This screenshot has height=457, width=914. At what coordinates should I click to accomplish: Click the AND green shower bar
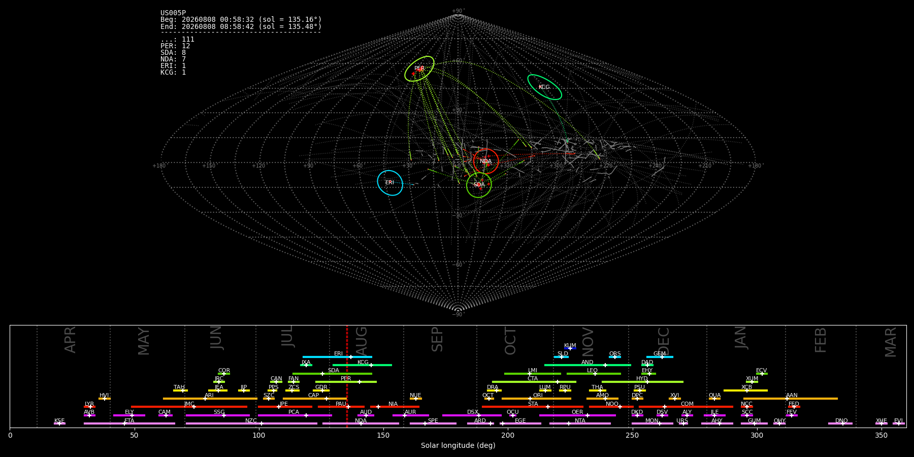point(587,365)
